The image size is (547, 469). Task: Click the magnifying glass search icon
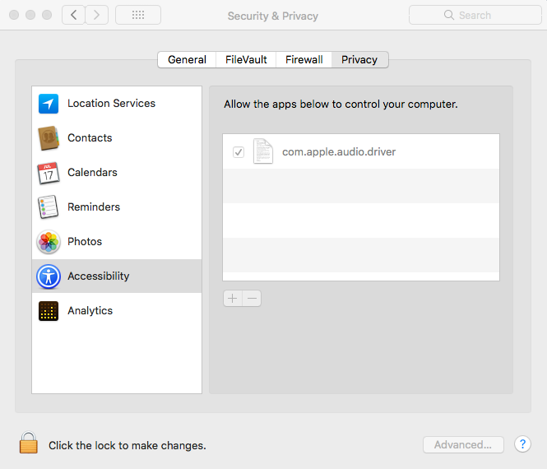[x=449, y=15]
